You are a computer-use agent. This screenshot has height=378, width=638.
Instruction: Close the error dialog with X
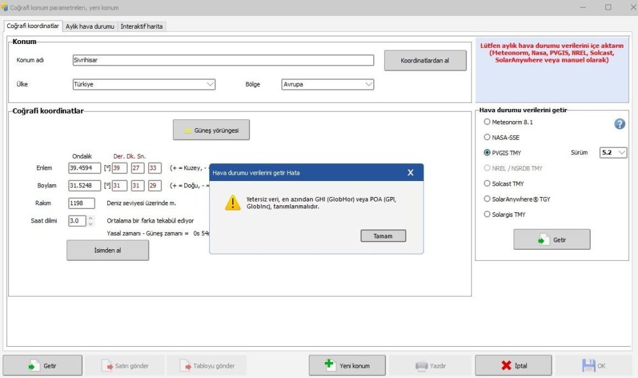410,173
